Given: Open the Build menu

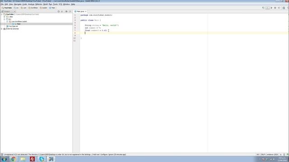Looking at the screenshot, I should click(x=45, y=4).
